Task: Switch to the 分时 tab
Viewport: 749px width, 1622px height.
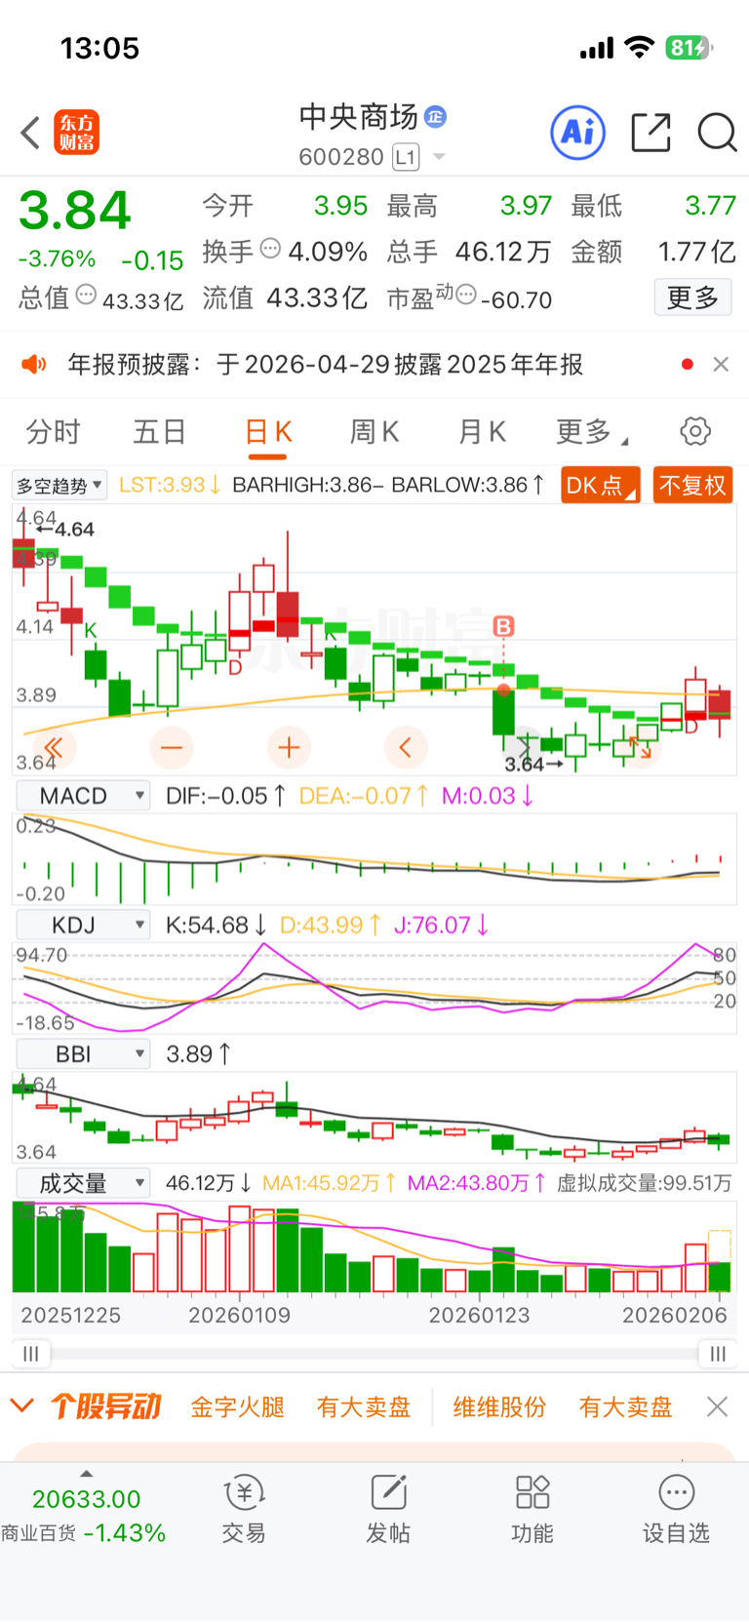Action: tap(54, 431)
